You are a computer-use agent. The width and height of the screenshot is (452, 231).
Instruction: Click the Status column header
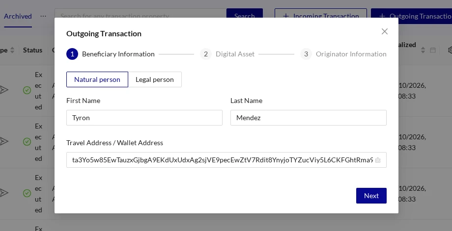pyautogui.click(x=32, y=50)
